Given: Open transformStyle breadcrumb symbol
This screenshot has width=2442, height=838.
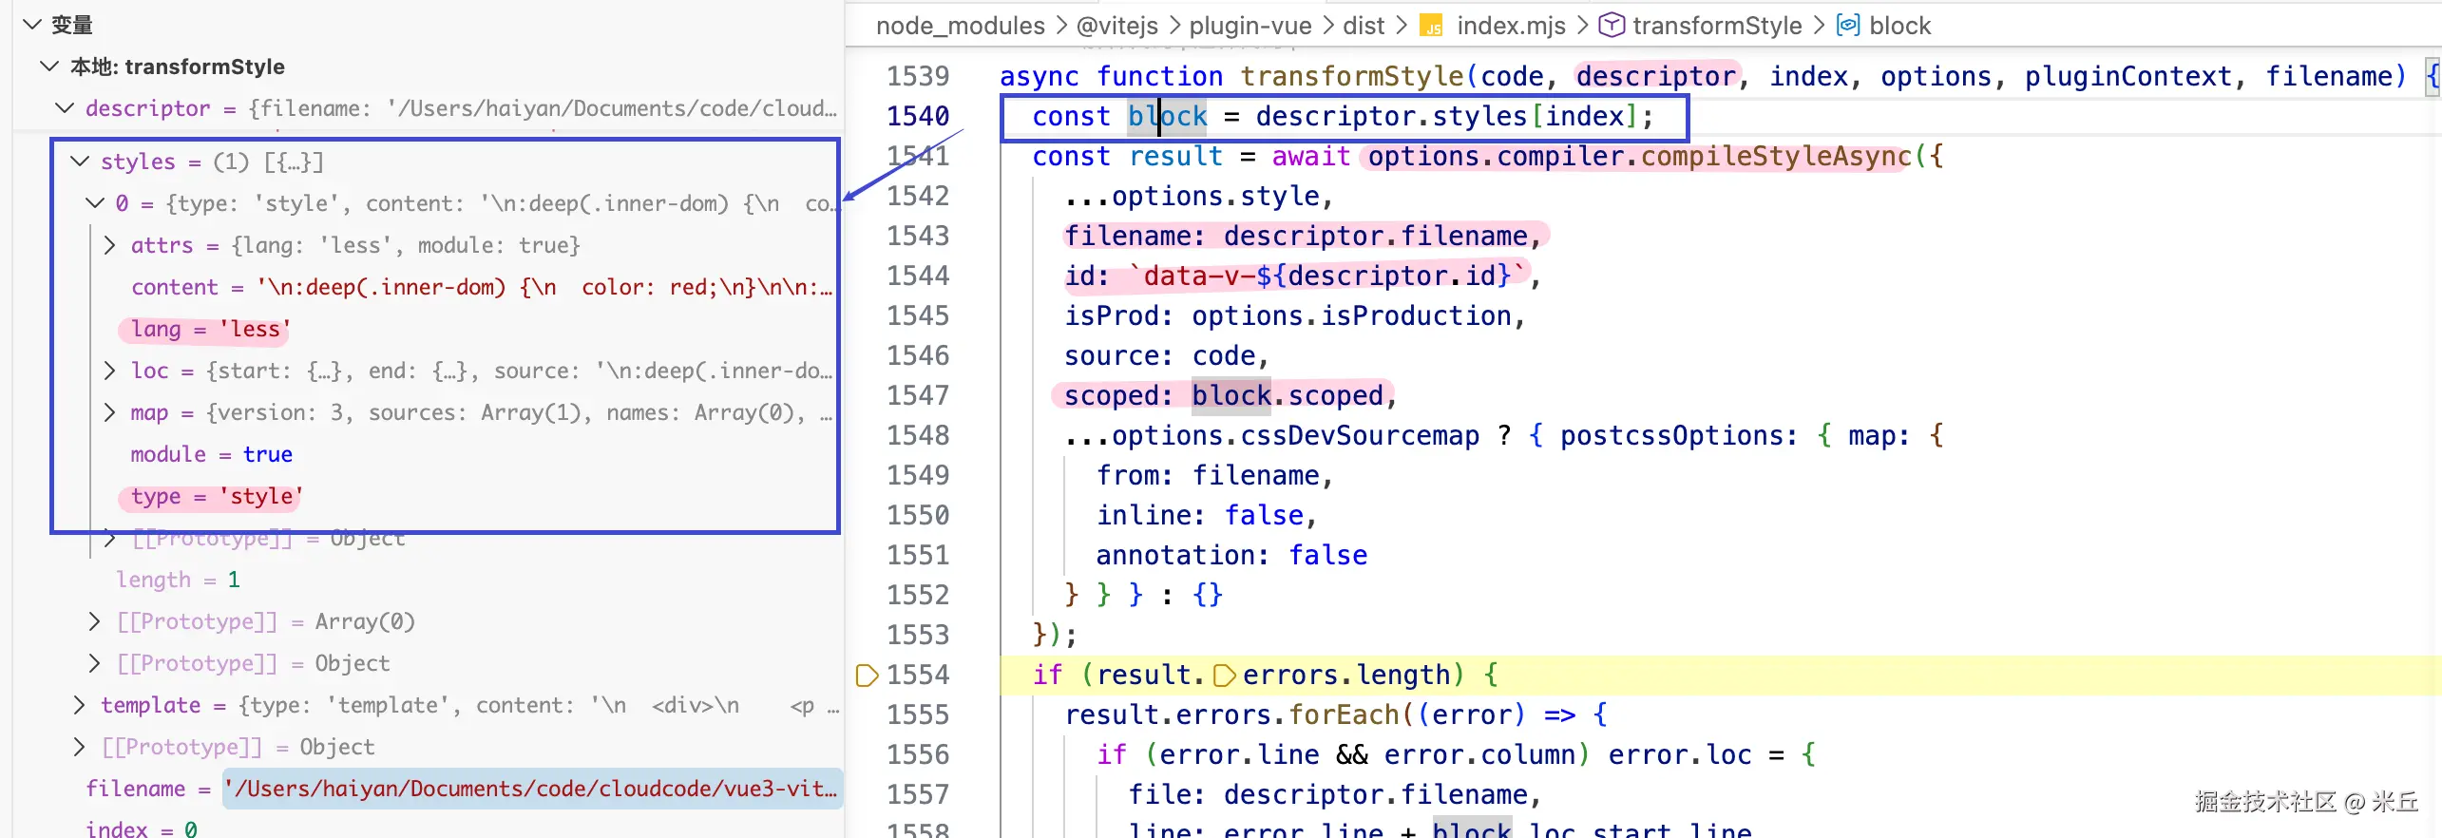Looking at the screenshot, I should (1717, 26).
